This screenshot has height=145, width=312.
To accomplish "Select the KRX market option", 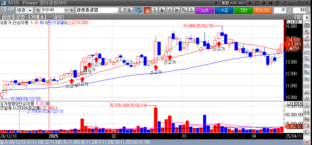I will coord(234,3).
